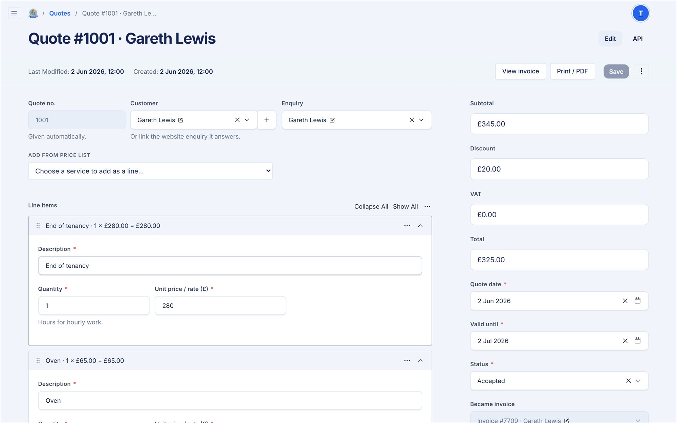Image resolution: width=677 pixels, height=423 pixels.
Task: Edit the Gareth Lewis customer record icon
Action: coord(181,120)
